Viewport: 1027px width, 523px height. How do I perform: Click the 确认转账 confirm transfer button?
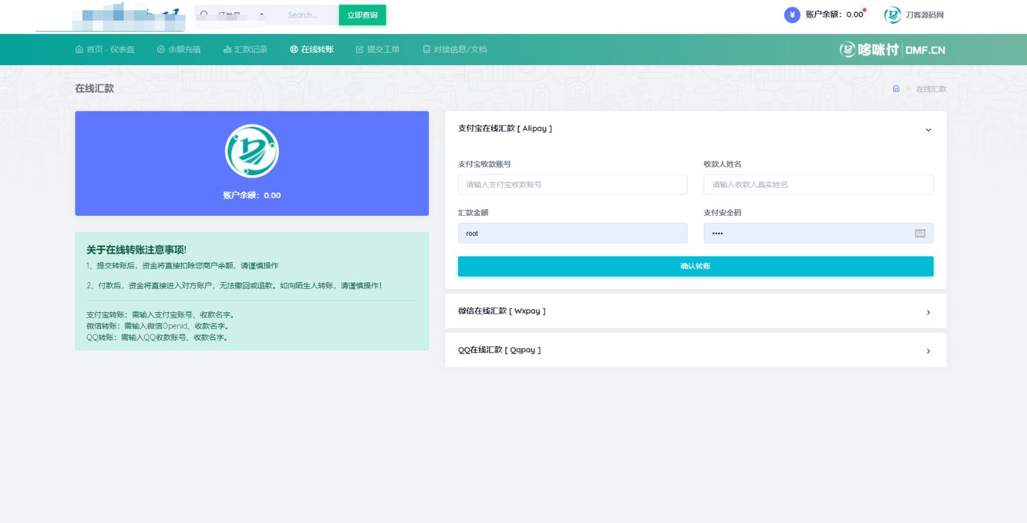[x=696, y=266]
